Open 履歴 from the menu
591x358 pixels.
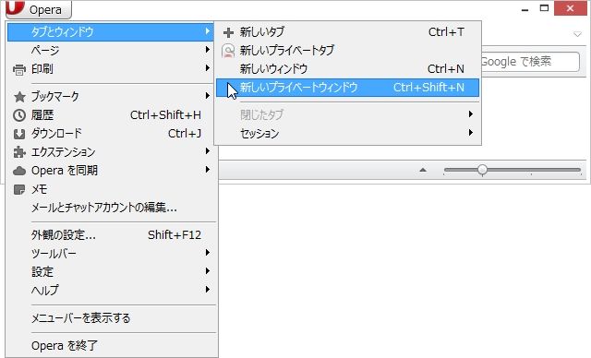point(111,114)
